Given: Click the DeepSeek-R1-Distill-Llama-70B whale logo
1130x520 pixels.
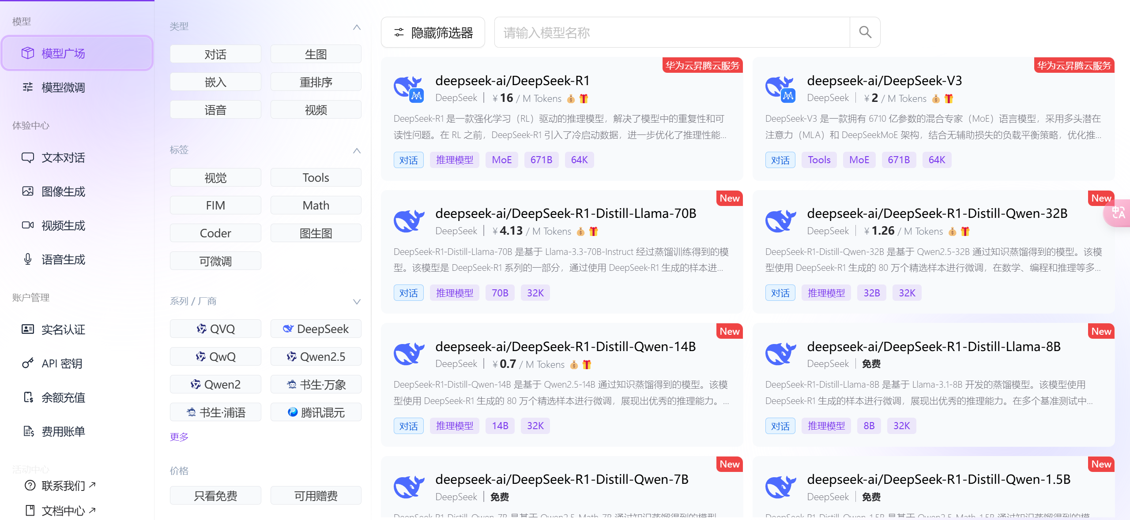Looking at the screenshot, I should pos(409,221).
